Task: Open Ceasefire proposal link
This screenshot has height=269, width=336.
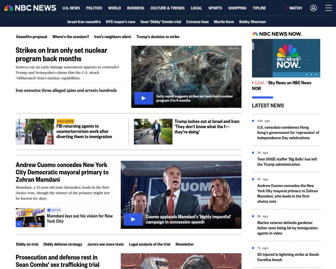Action: coord(31,37)
